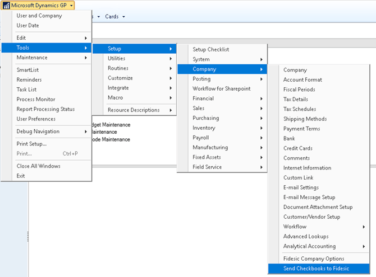
Task: Expand the System setup submenu
Action: pos(222,59)
